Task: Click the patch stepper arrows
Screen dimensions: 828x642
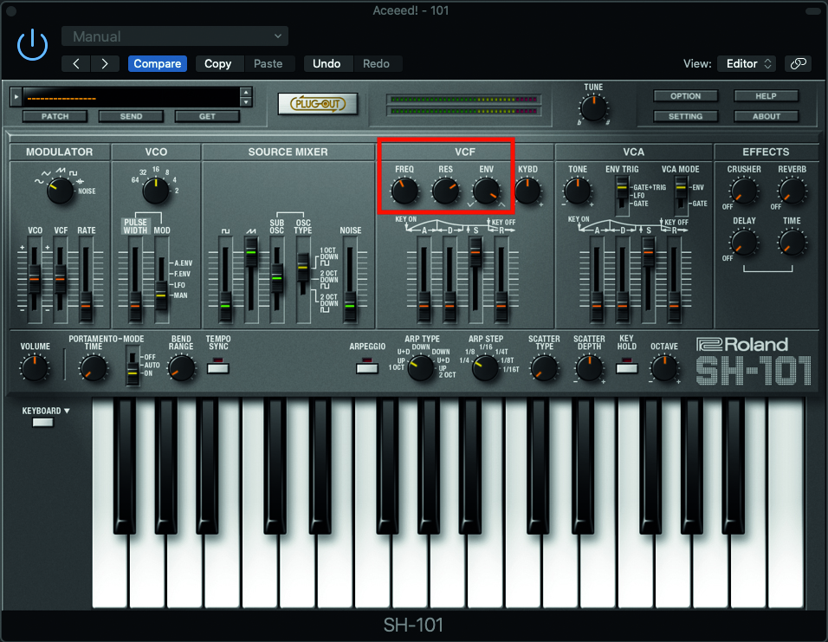Action: click(x=246, y=97)
